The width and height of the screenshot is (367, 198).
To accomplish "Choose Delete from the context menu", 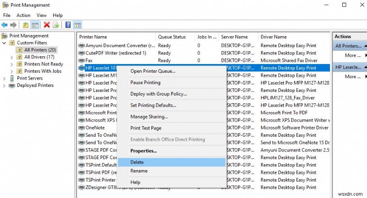I will click(x=171, y=162).
